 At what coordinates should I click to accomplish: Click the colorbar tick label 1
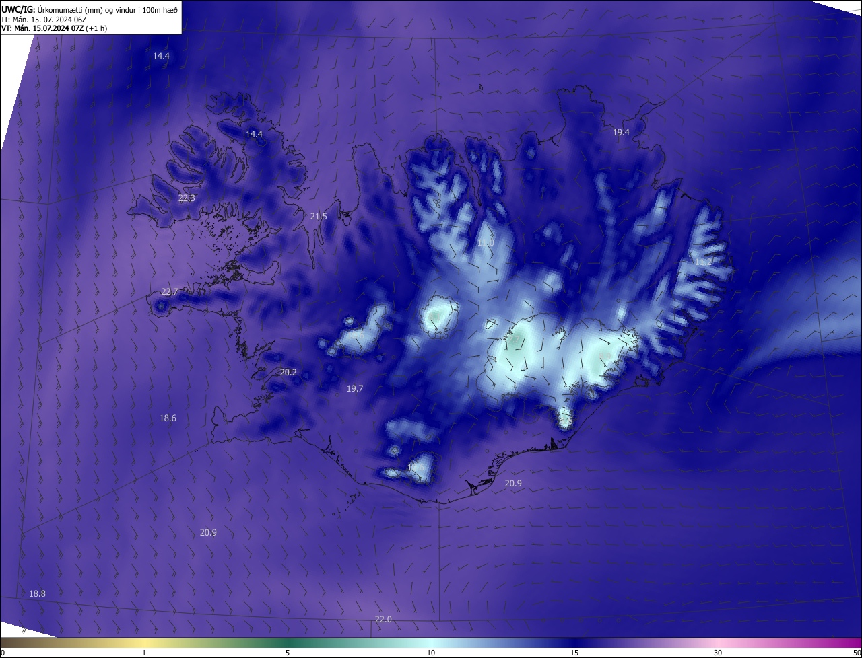pos(144,653)
